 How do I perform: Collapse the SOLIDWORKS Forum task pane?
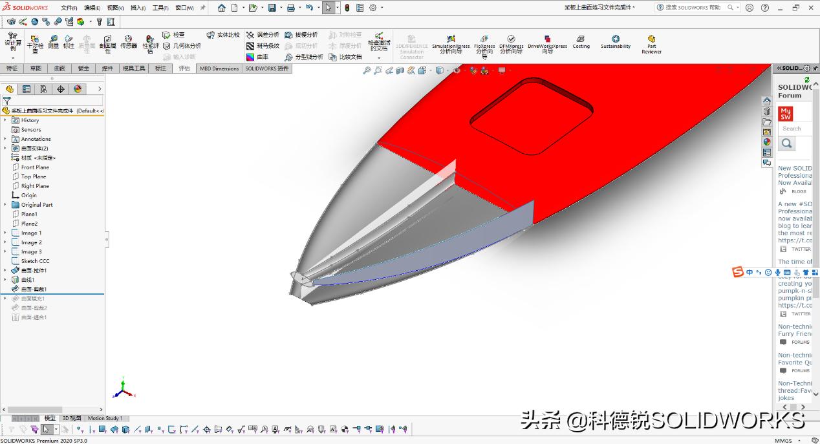pos(779,68)
